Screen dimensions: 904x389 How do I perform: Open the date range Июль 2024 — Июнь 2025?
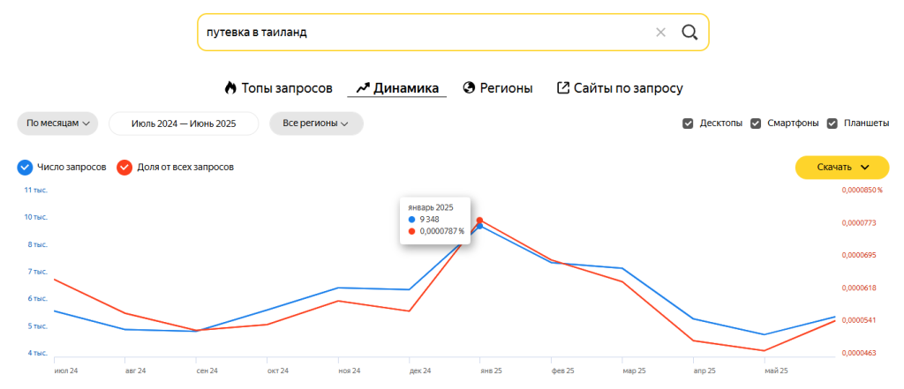tap(184, 123)
